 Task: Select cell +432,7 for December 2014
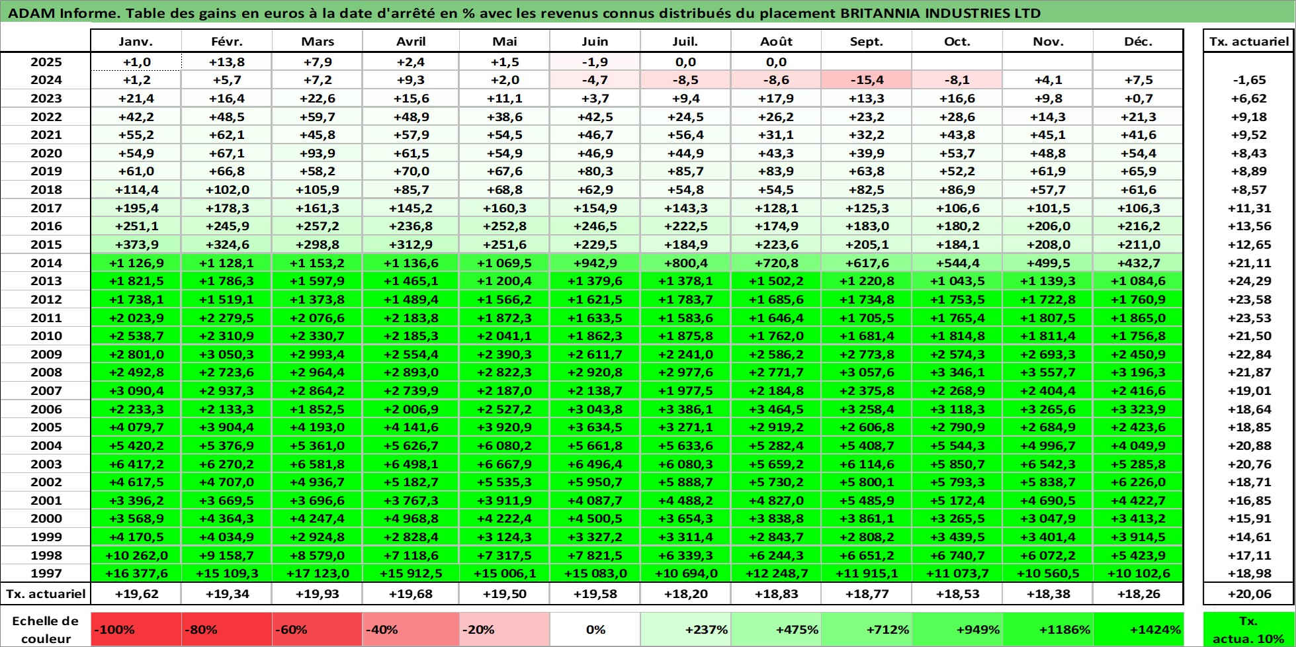click(x=1138, y=263)
